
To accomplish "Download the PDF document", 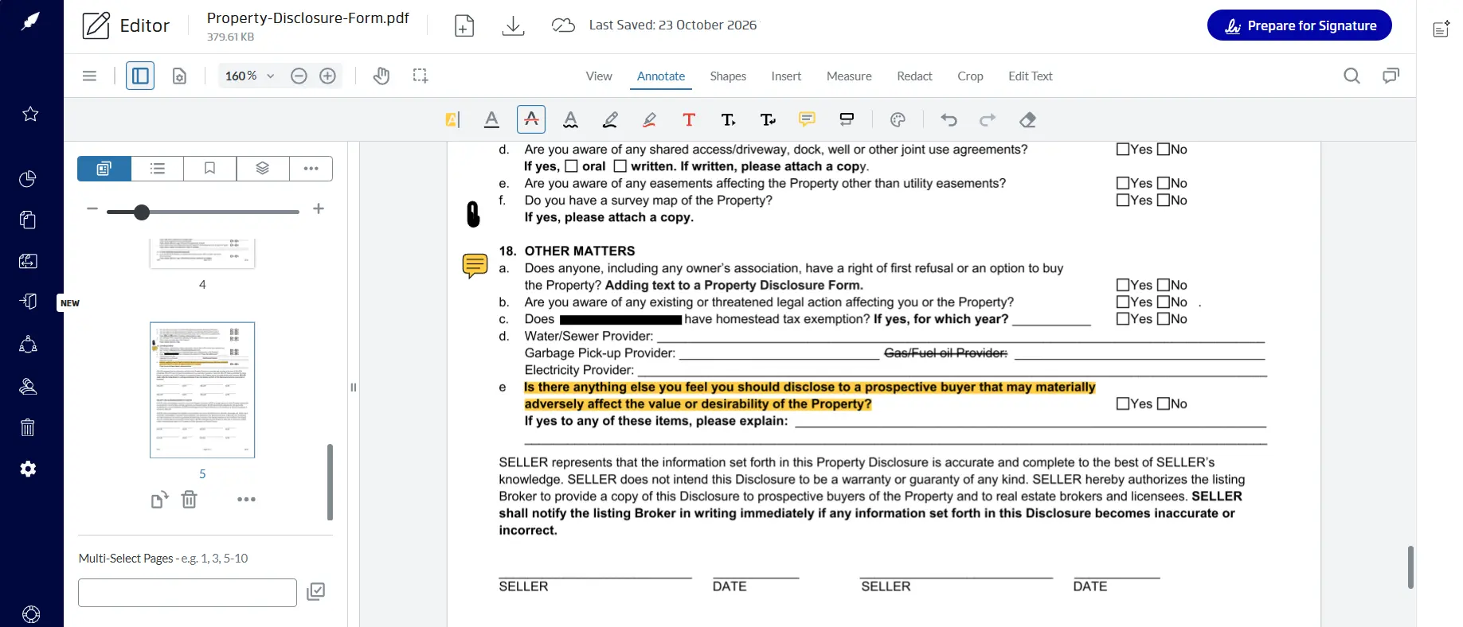I will coord(514,25).
